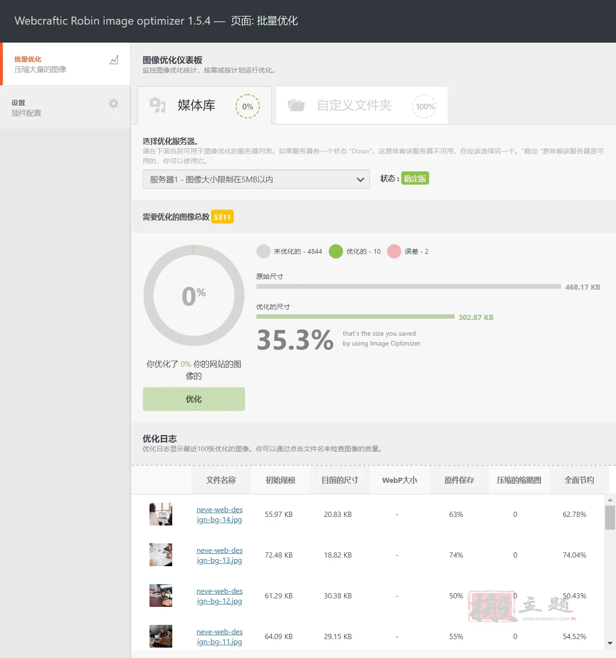The height and width of the screenshot is (658, 616).
Task: Open neve-web-design-bg-11.jpg file link
Action: coord(220,637)
